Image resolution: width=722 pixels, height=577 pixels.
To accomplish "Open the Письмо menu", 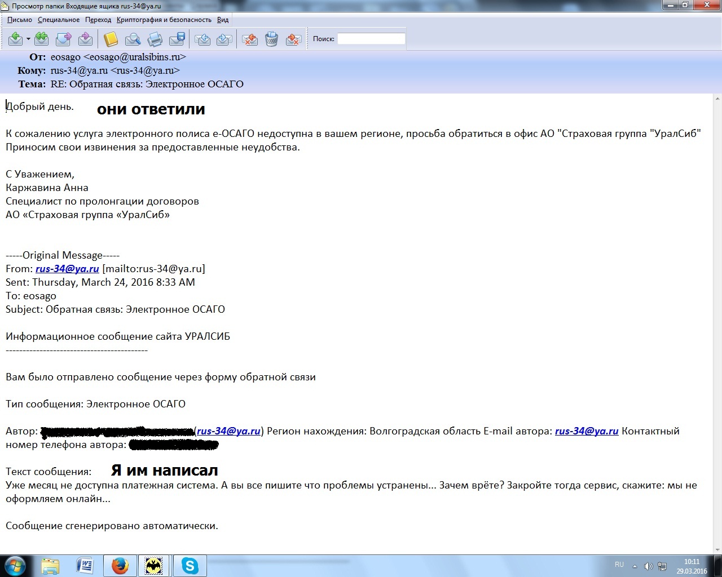I will tap(20, 20).
